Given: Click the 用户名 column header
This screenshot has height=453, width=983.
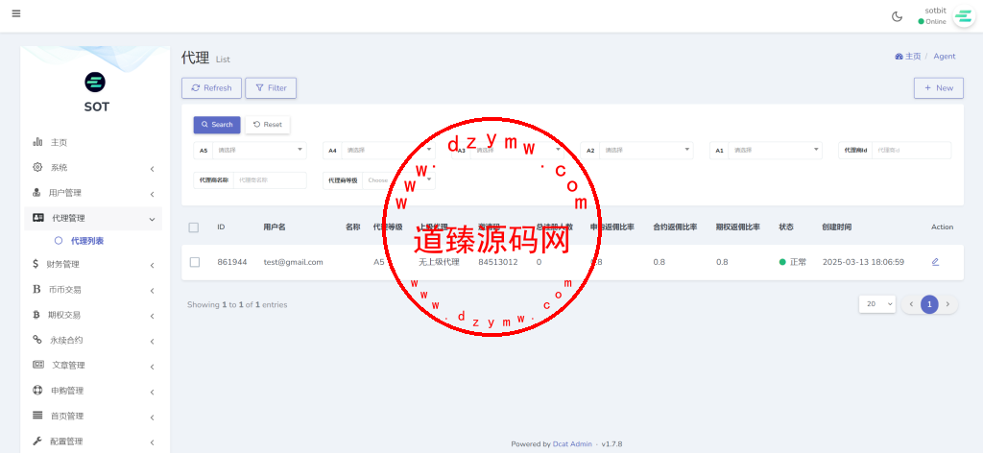Looking at the screenshot, I should (274, 226).
